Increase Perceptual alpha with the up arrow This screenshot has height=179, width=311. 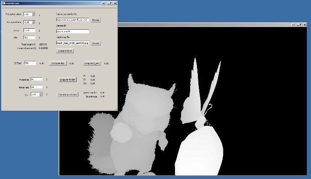point(33,13)
